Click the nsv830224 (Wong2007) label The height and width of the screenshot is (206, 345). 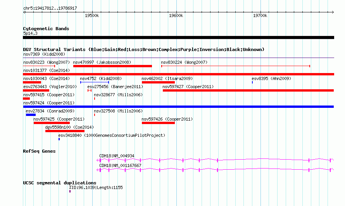(x=184, y=62)
